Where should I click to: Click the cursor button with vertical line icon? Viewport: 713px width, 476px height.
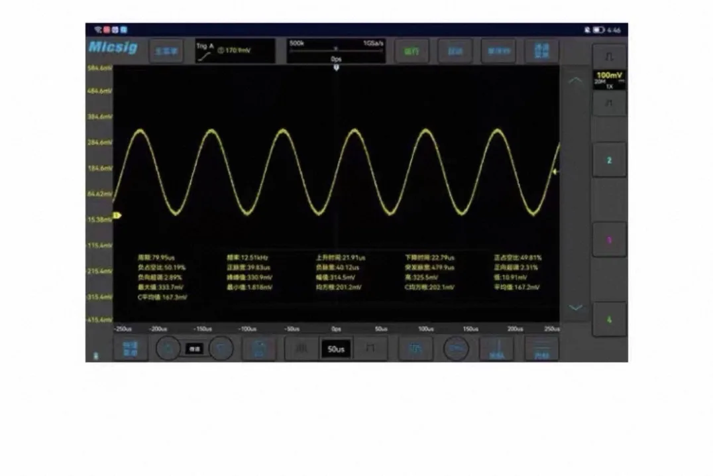pos(497,349)
